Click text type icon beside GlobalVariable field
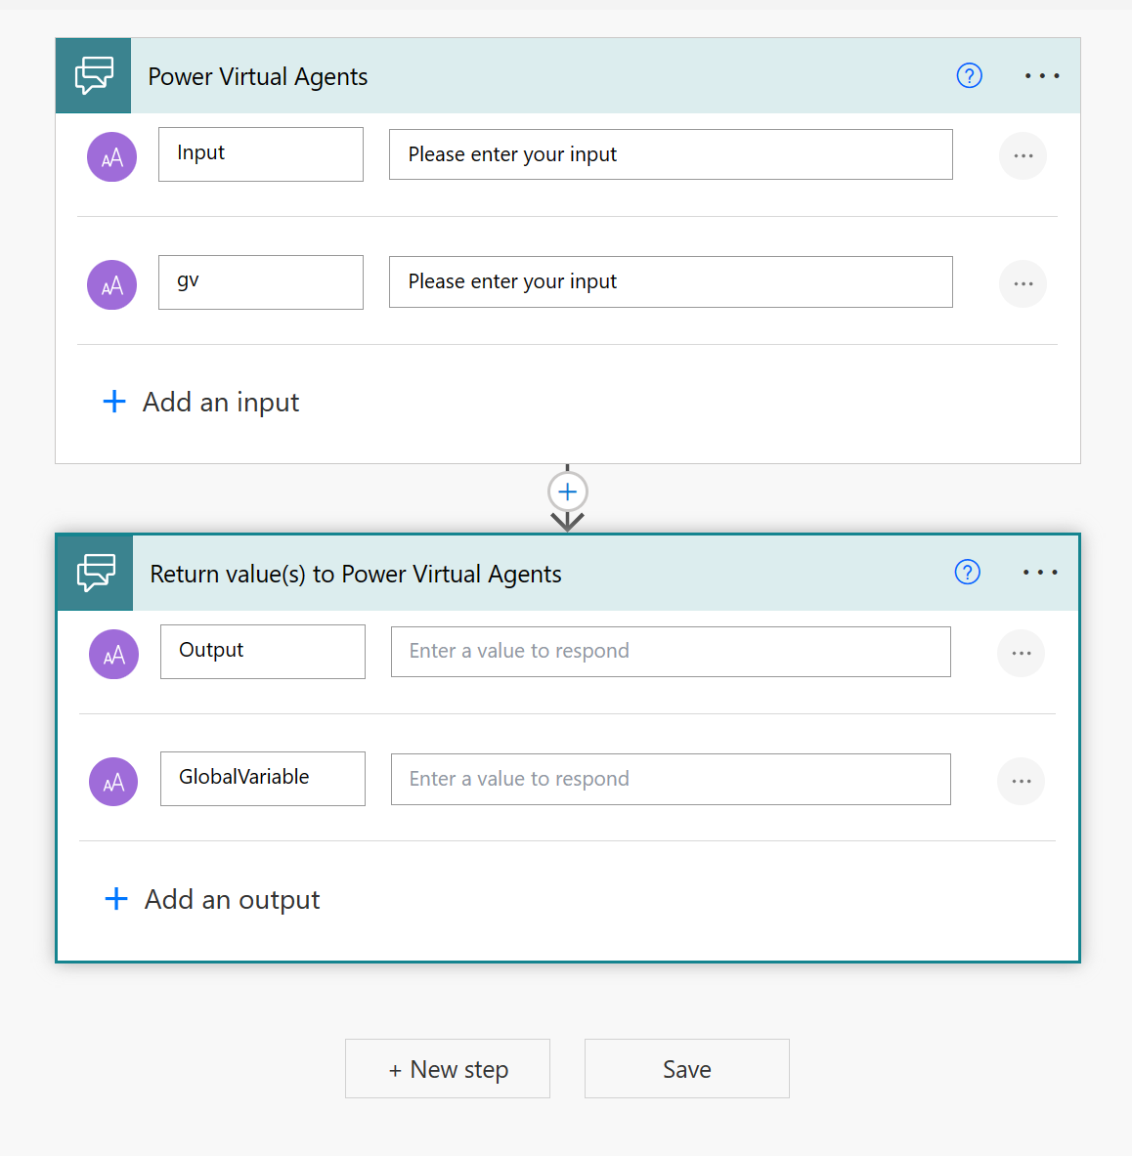 113,782
